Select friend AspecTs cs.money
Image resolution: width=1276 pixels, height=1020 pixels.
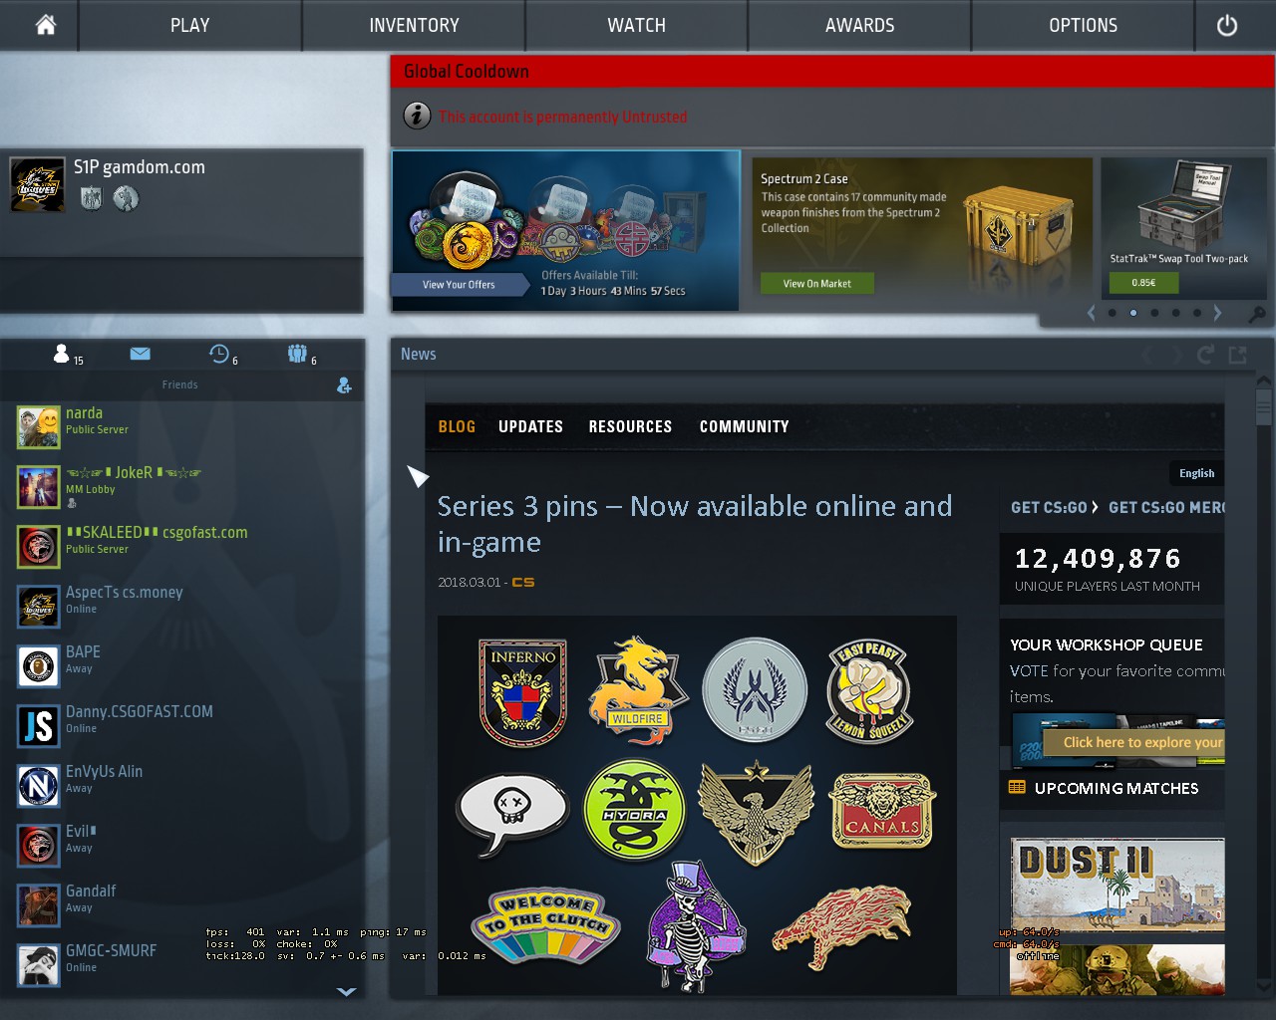(189, 607)
